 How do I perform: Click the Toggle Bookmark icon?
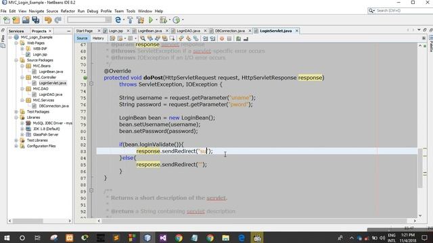point(196,38)
